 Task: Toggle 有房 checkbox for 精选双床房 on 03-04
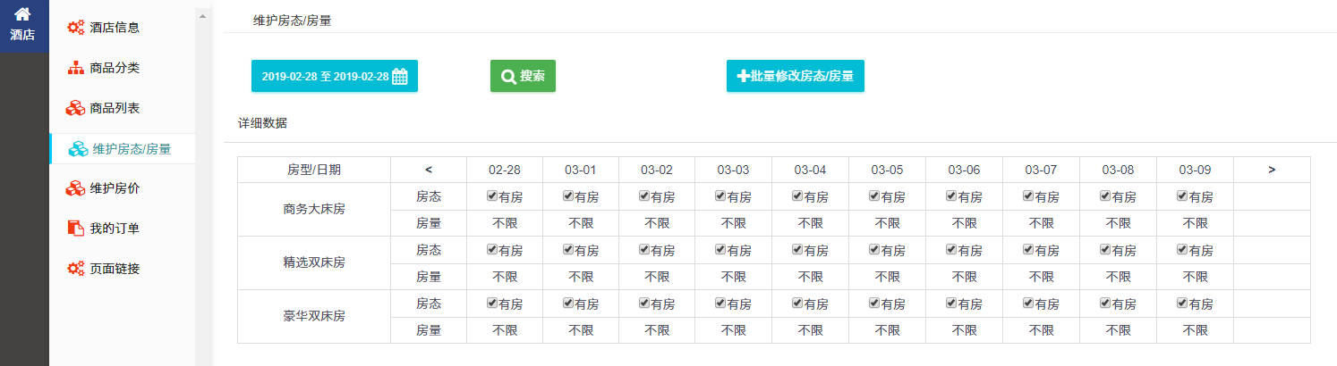[797, 250]
